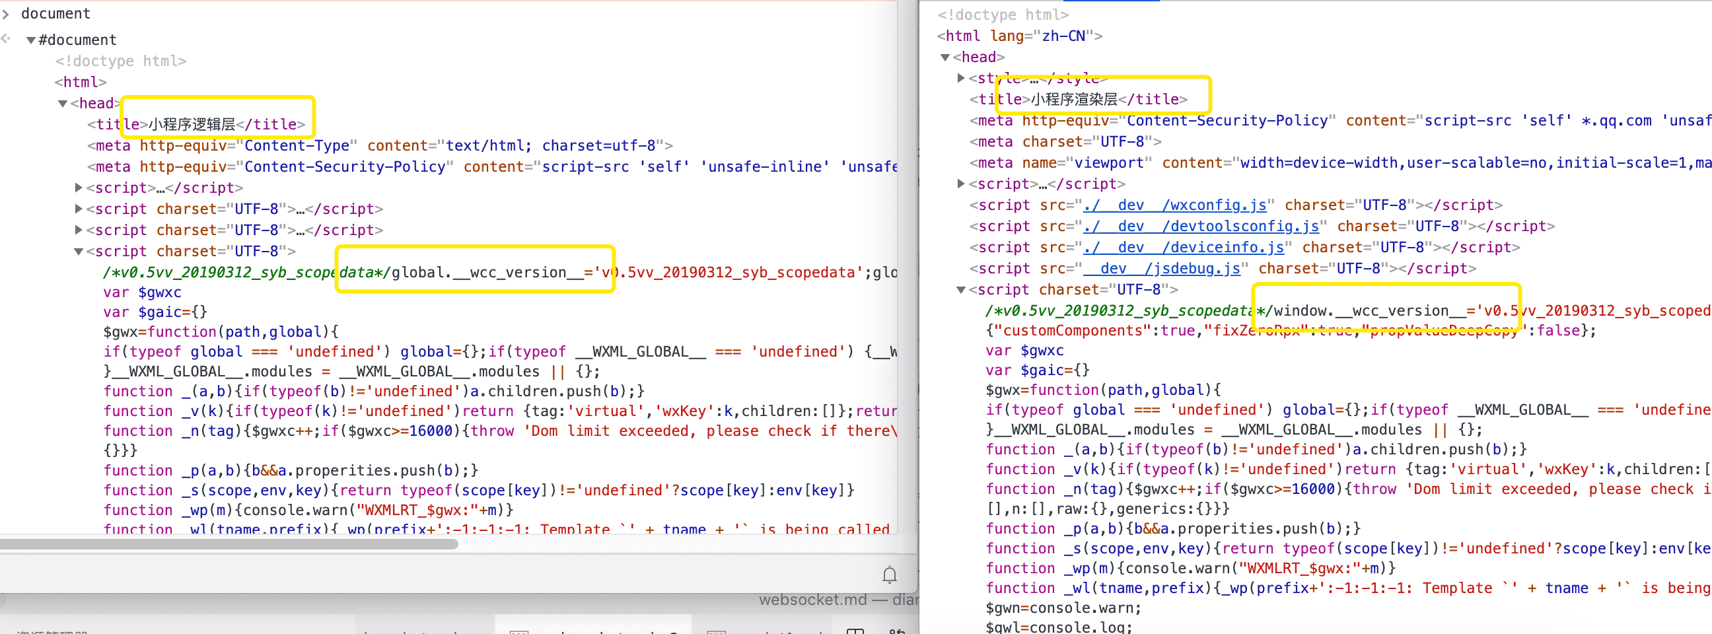Click "var $gwxc" in the left panel
Image resolution: width=1712 pixels, height=634 pixels.
141,293
